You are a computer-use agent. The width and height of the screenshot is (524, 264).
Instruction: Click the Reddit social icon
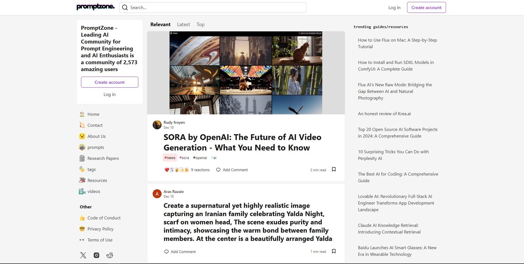point(110,255)
